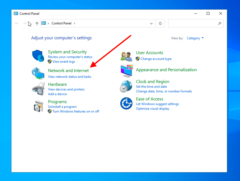Click Turn Windows features on or off

pyautogui.click(x=76, y=111)
